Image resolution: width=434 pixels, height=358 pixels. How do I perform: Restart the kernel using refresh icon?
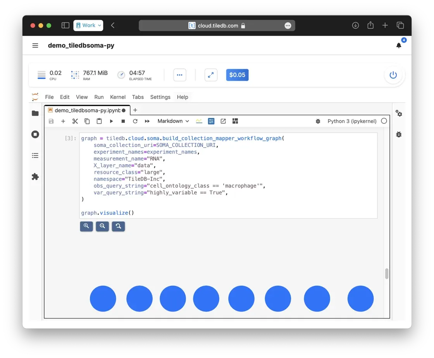pos(135,121)
